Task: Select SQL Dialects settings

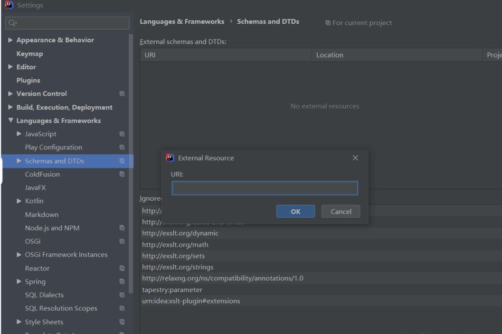Action: tap(45, 295)
